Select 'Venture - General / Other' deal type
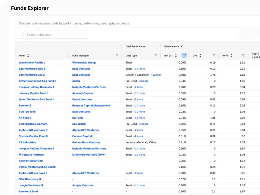 click(141, 142)
